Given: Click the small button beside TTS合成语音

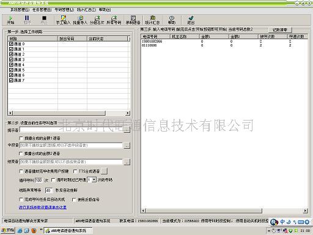Looking at the screenshot, I should (x=104, y=171).
